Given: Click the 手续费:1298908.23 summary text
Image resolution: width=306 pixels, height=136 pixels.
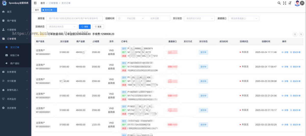Looking at the screenshot, I should point(103,34).
